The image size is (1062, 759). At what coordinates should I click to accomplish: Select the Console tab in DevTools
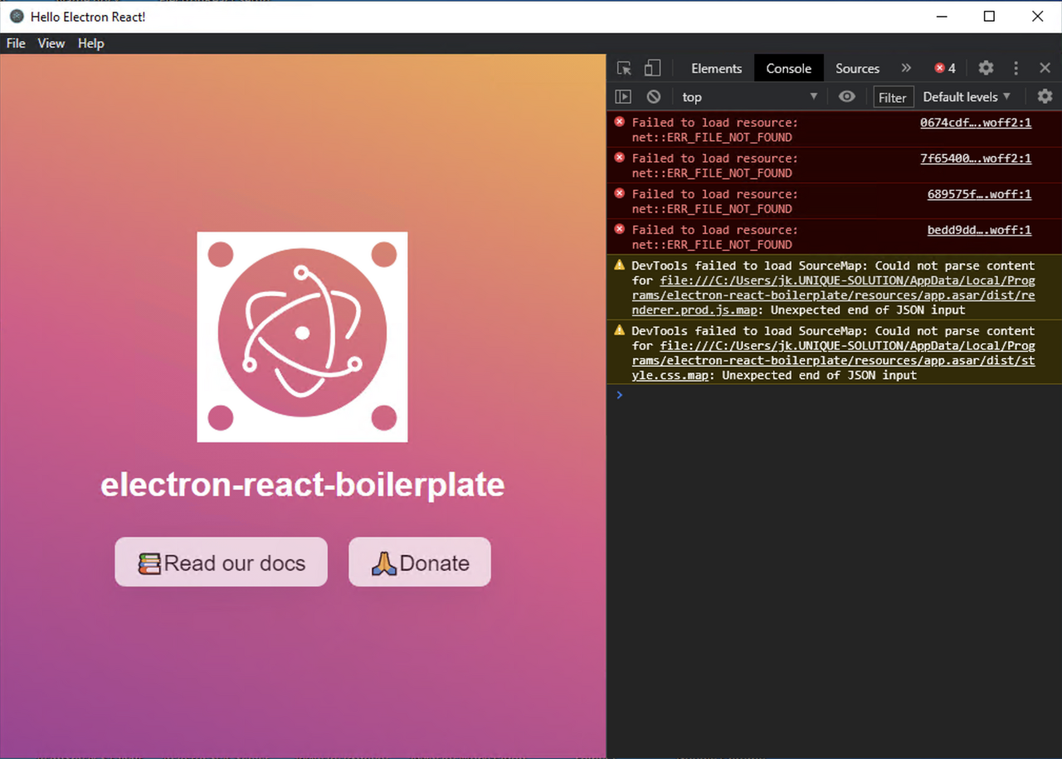pyautogui.click(x=788, y=68)
